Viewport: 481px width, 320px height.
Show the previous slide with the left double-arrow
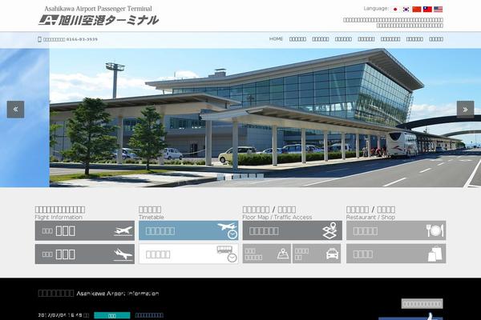coord(16,110)
